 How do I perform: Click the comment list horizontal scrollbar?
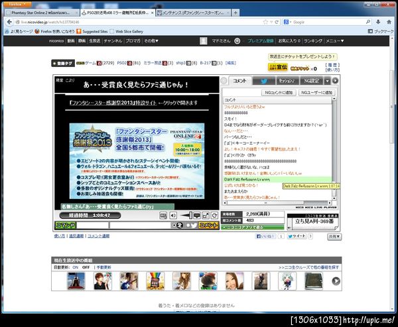[x=277, y=203]
